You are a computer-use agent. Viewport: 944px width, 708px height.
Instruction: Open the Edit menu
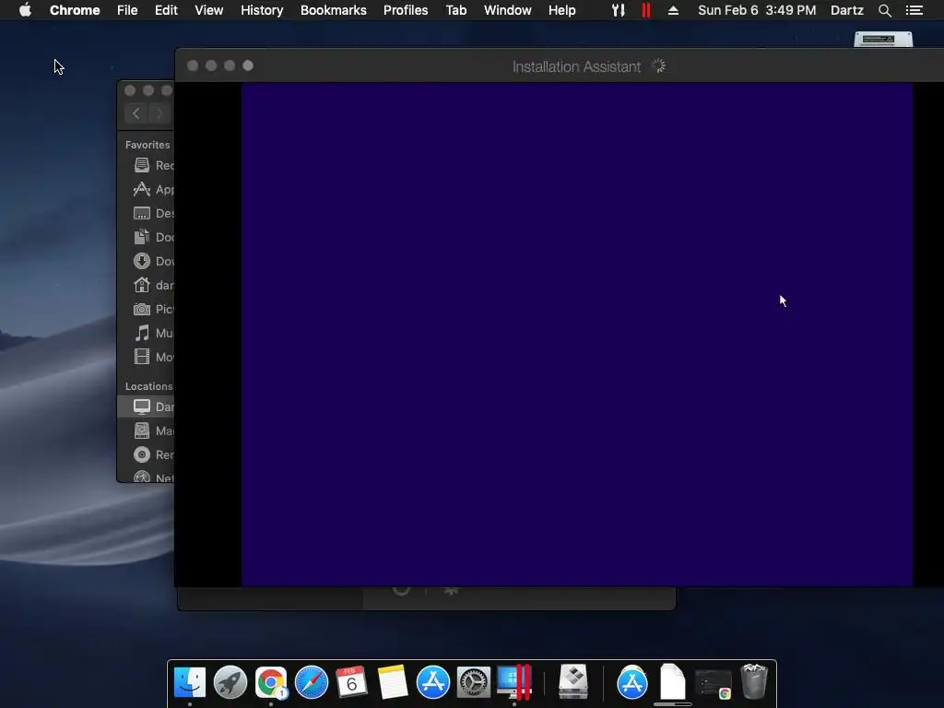[166, 10]
